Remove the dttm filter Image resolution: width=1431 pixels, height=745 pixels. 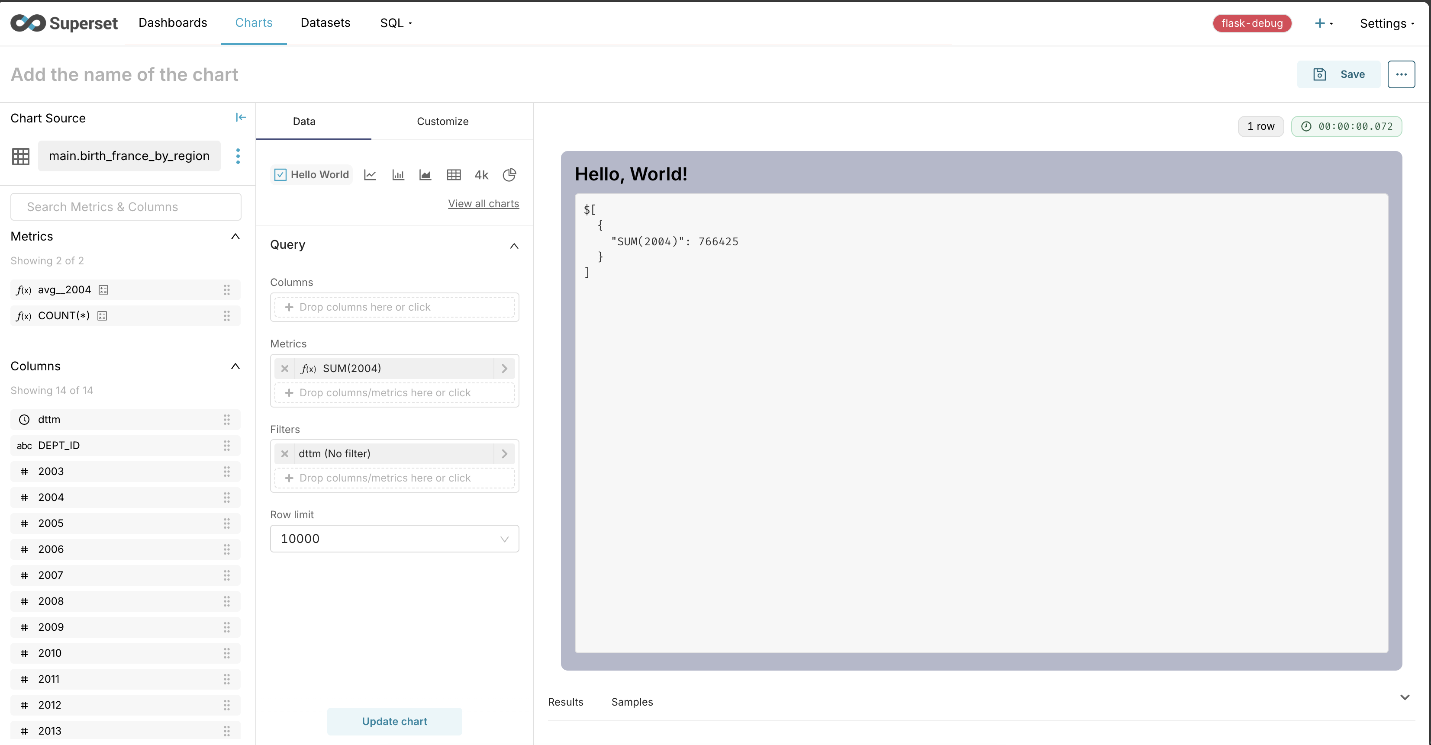coord(284,453)
